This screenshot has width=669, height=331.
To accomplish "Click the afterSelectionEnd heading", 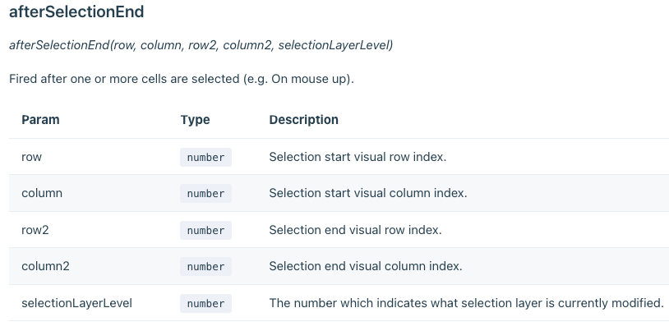I will (76, 11).
